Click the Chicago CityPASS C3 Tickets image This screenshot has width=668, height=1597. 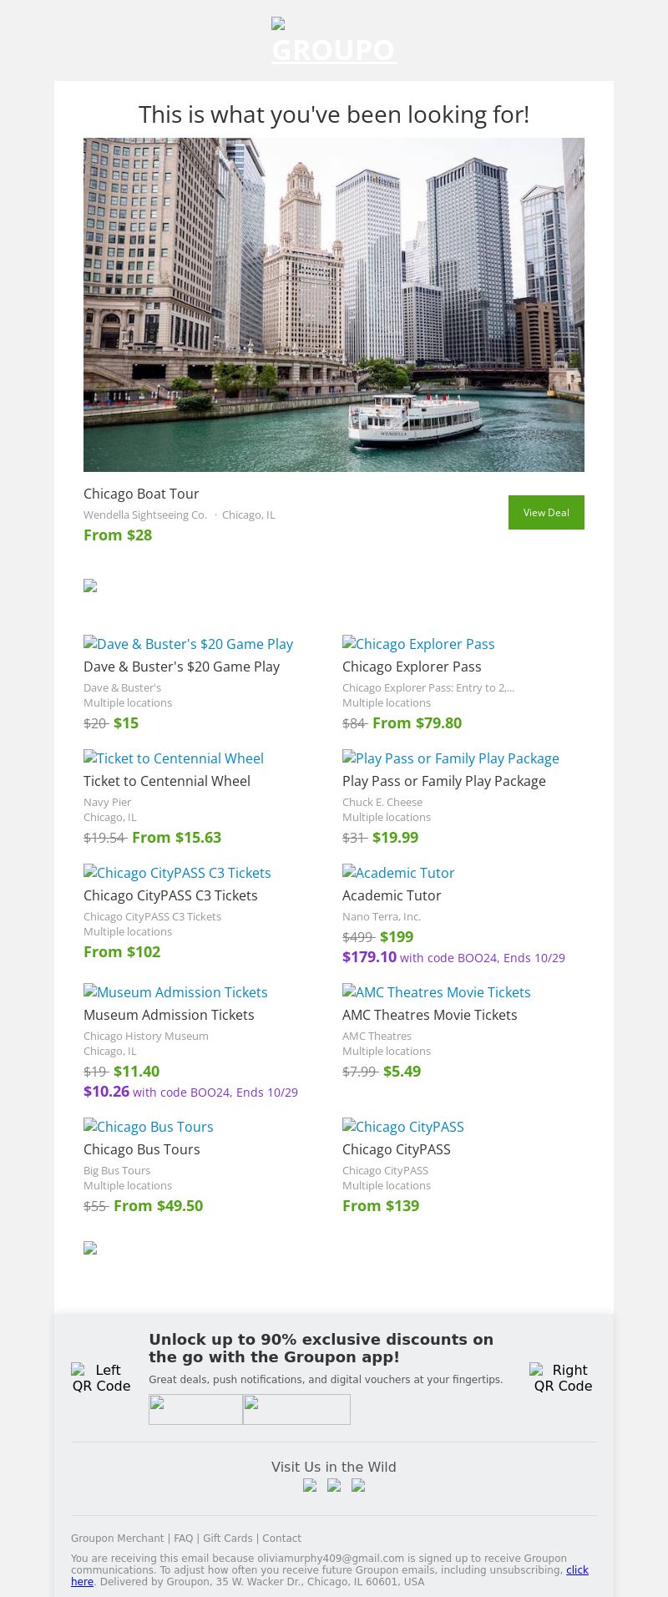[177, 873]
